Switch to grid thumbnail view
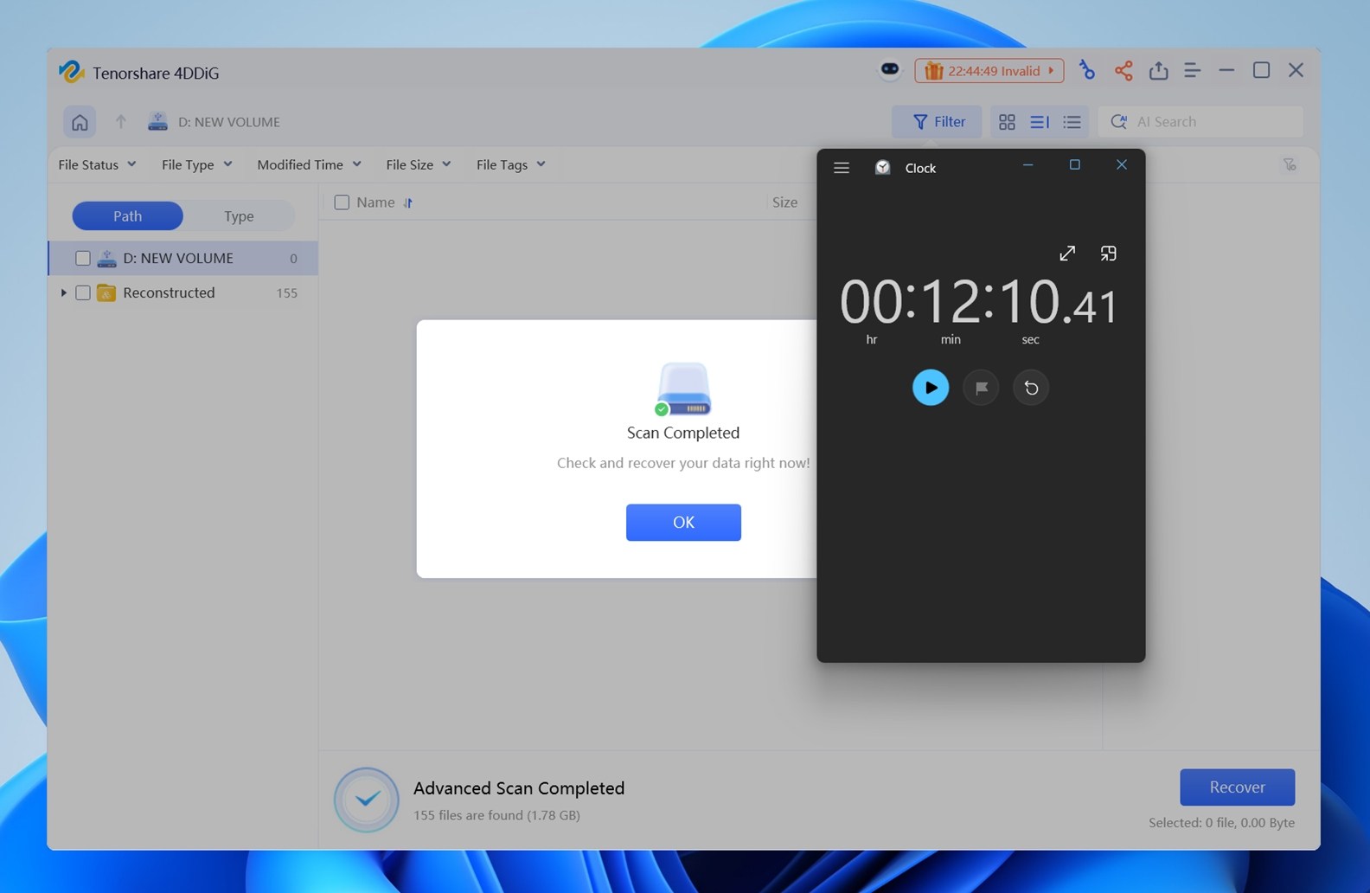The height and width of the screenshot is (893, 1370). (1007, 122)
